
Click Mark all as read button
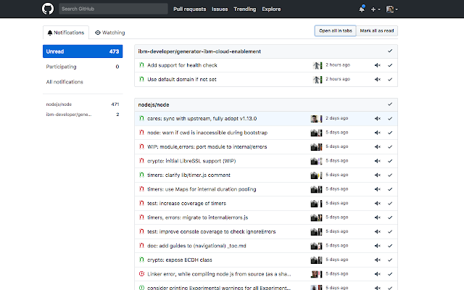click(377, 30)
